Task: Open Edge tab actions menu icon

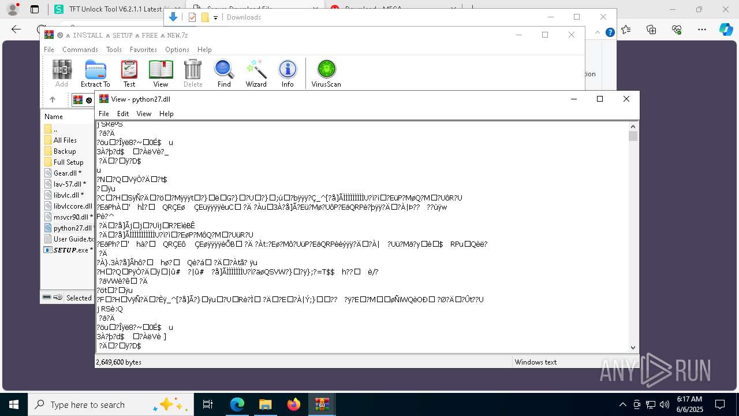Action: pos(35,9)
